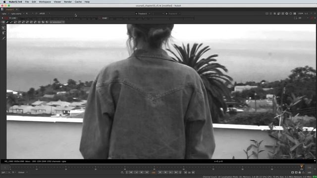Viewport: 317px width, 178px height.
Task: Jump to the first frame
Action: click(131, 173)
